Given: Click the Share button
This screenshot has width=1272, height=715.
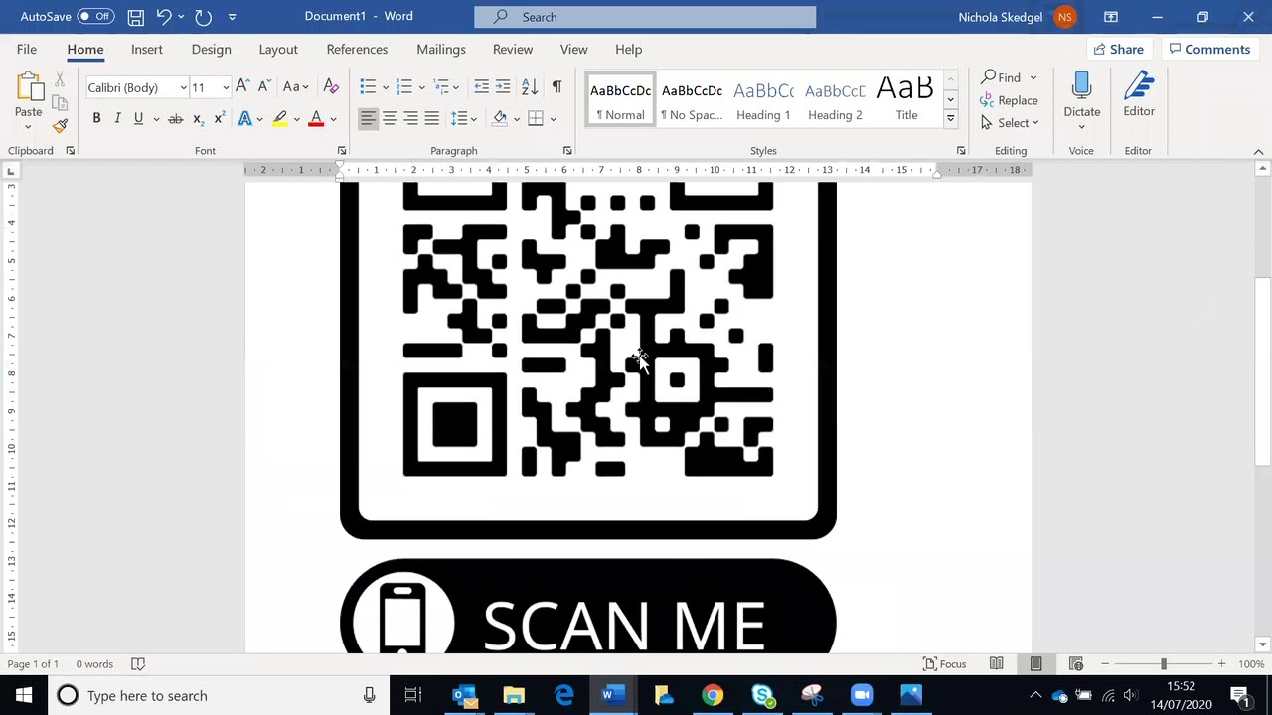Looking at the screenshot, I should (1118, 50).
